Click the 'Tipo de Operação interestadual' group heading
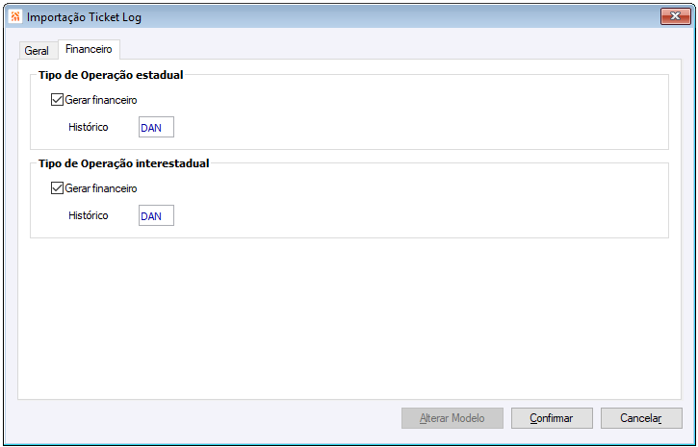Screen dimensions: 698x447 (123, 163)
